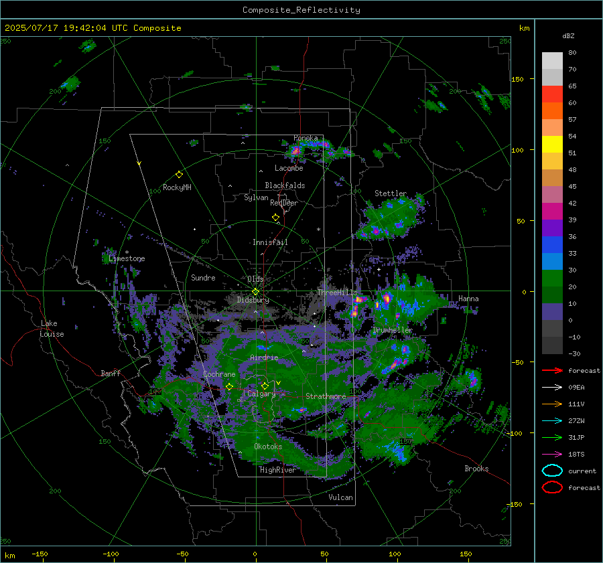Click the Limestone label

[x=127, y=258]
